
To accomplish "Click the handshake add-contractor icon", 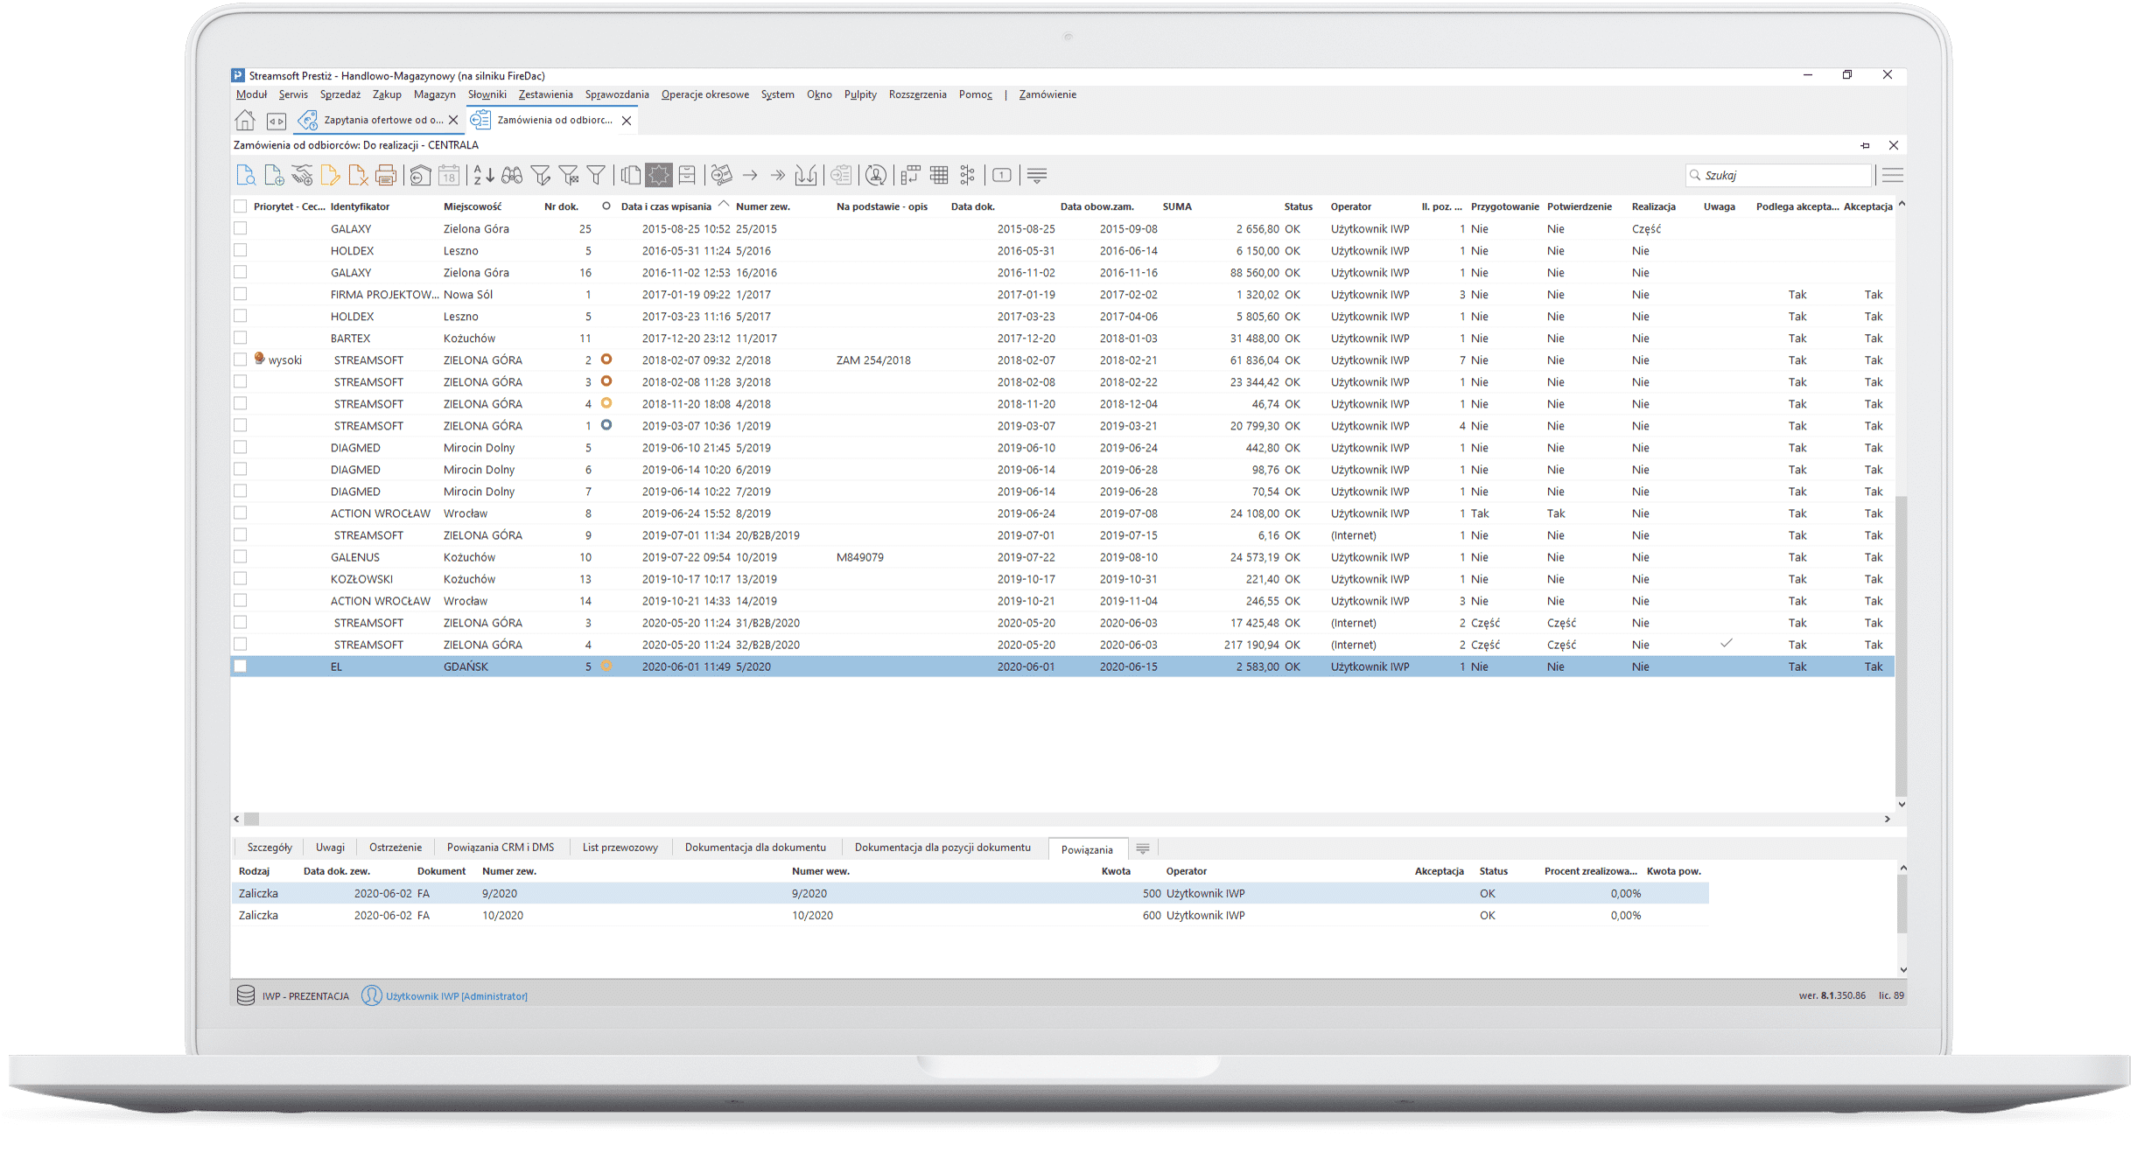I will [302, 176].
